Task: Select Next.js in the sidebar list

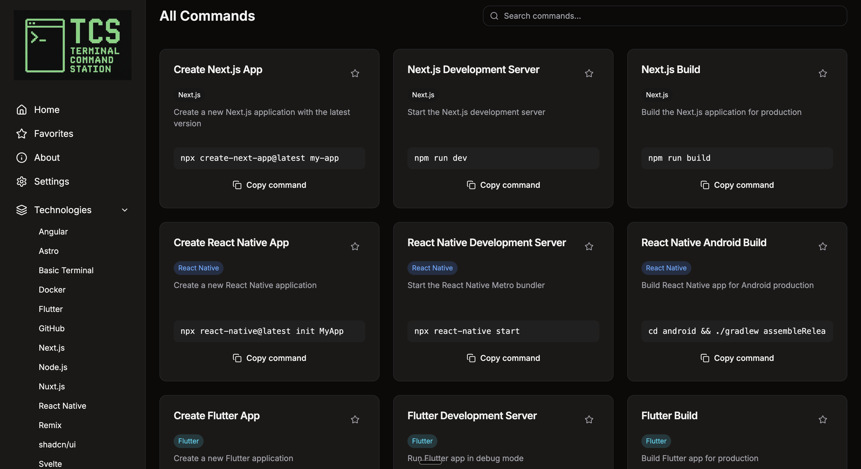Action: click(52, 348)
